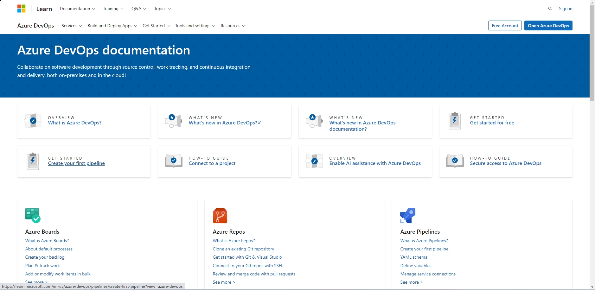Click the megaphone icon on What's new card

coord(173,120)
